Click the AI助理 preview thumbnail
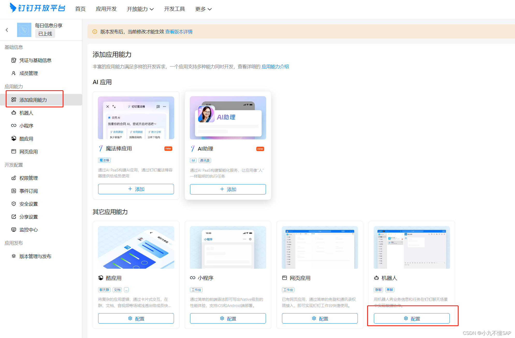This screenshot has width=515, height=338. click(x=228, y=118)
